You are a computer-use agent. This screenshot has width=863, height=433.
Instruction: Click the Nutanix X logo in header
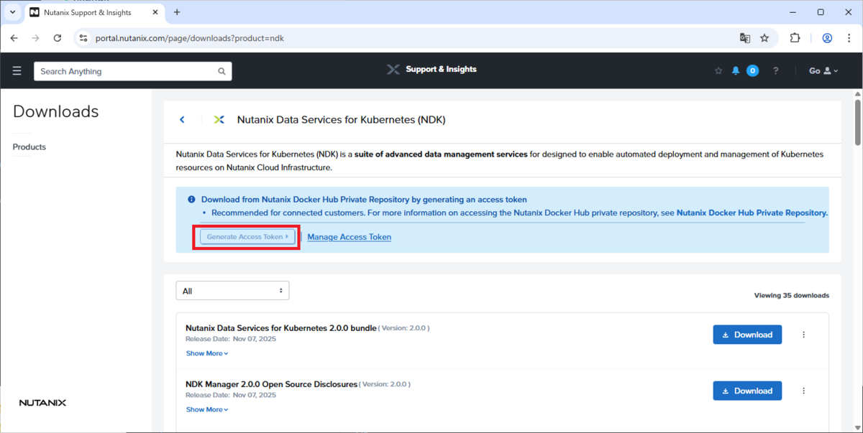393,70
